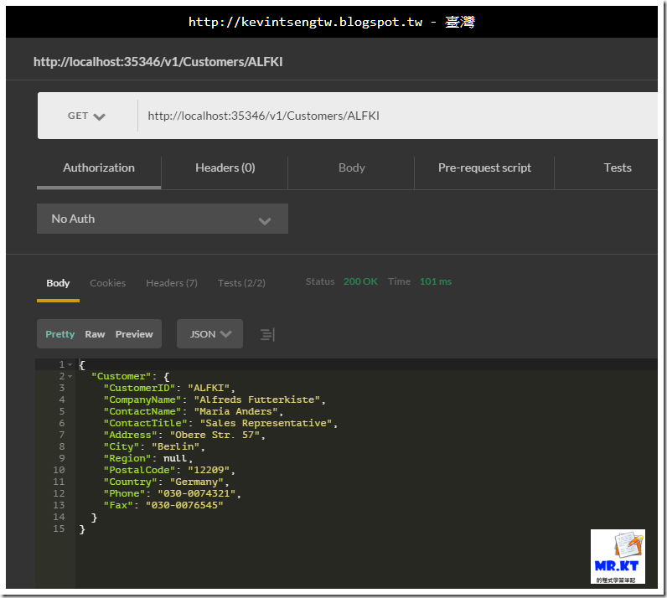Click the "Fax": "030-0076545" line
This screenshot has height=598, width=667.
(163, 505)
